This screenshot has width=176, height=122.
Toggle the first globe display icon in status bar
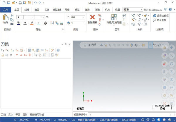coord(143,120)
